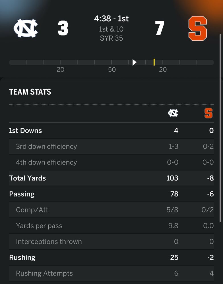This screenshot has height=284, width=223.
Task: Click the Syracuse S logo in header
Action: tap(198, 28)
